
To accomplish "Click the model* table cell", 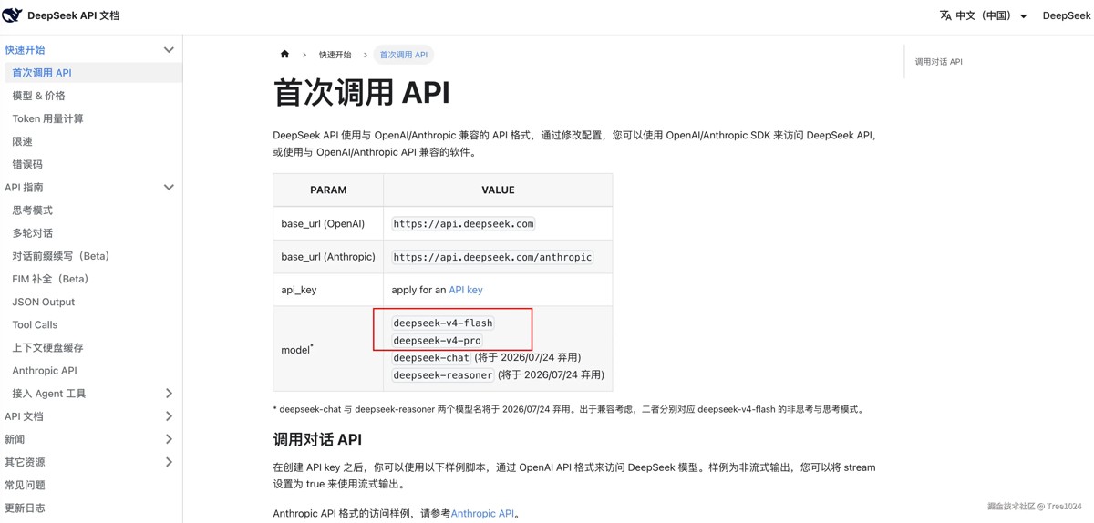I will point(328,349).
